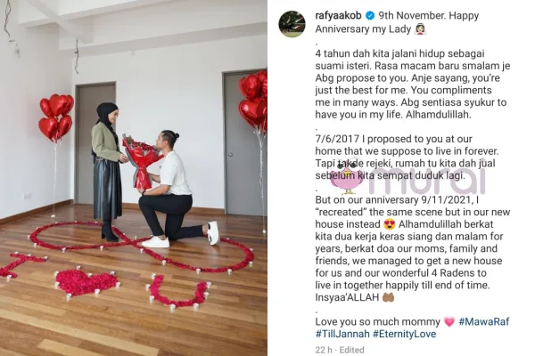535x356 pixels.
Task: Click the red heart balloons beside left door
Action: (x=56, y=117)
